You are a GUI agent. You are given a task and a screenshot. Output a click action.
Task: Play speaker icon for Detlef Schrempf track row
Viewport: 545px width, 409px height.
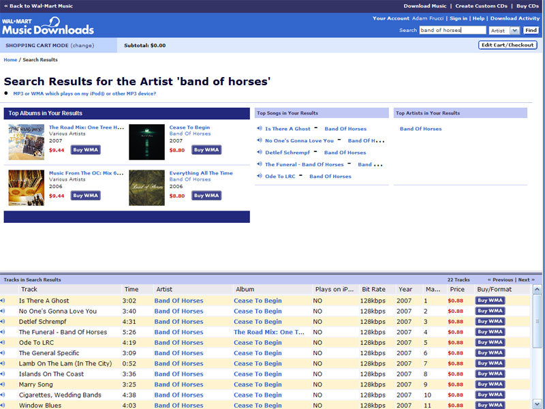[x=3, y=321]
